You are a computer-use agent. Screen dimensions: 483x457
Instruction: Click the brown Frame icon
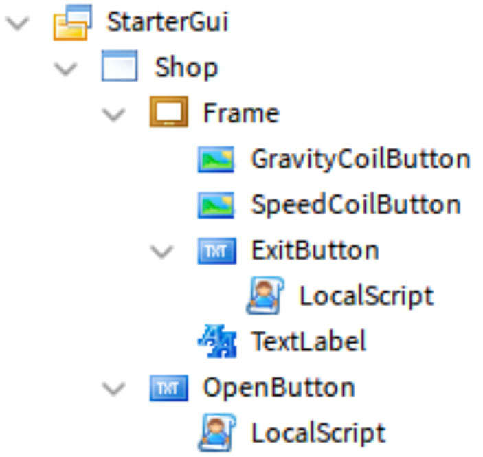tap(169, 111)
